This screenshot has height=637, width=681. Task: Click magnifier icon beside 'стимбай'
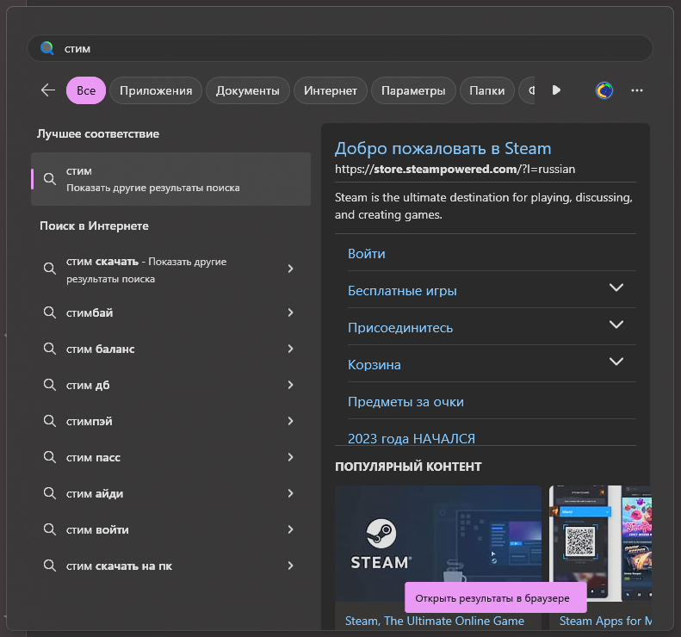tap(50, 312)
